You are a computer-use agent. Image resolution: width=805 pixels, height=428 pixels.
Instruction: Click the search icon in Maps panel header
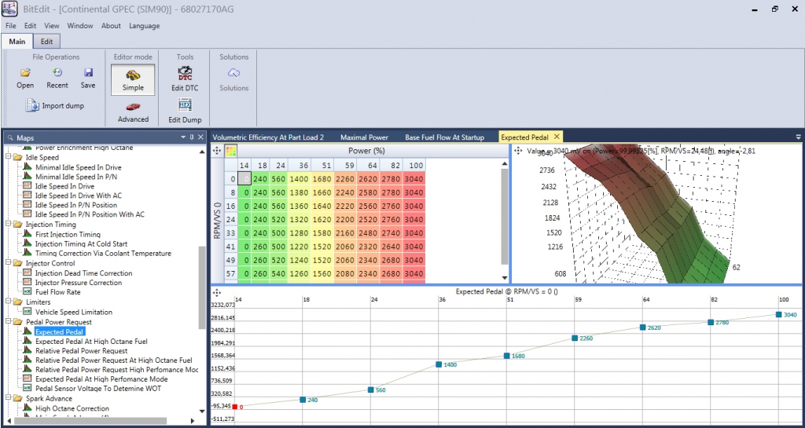(x=10, y=138)
